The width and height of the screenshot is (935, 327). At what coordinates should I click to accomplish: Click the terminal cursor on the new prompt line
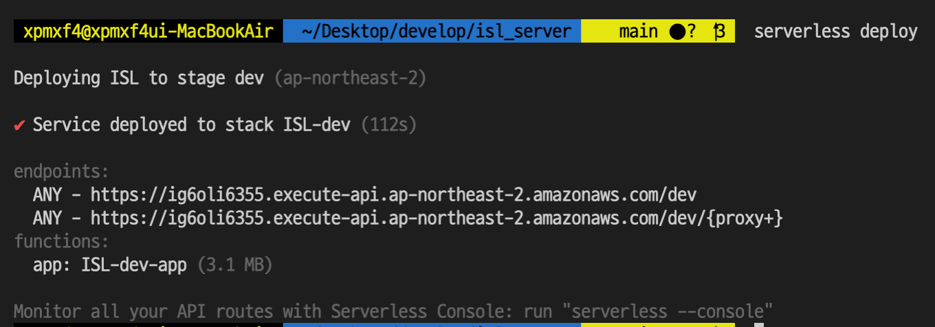[758, 324]
